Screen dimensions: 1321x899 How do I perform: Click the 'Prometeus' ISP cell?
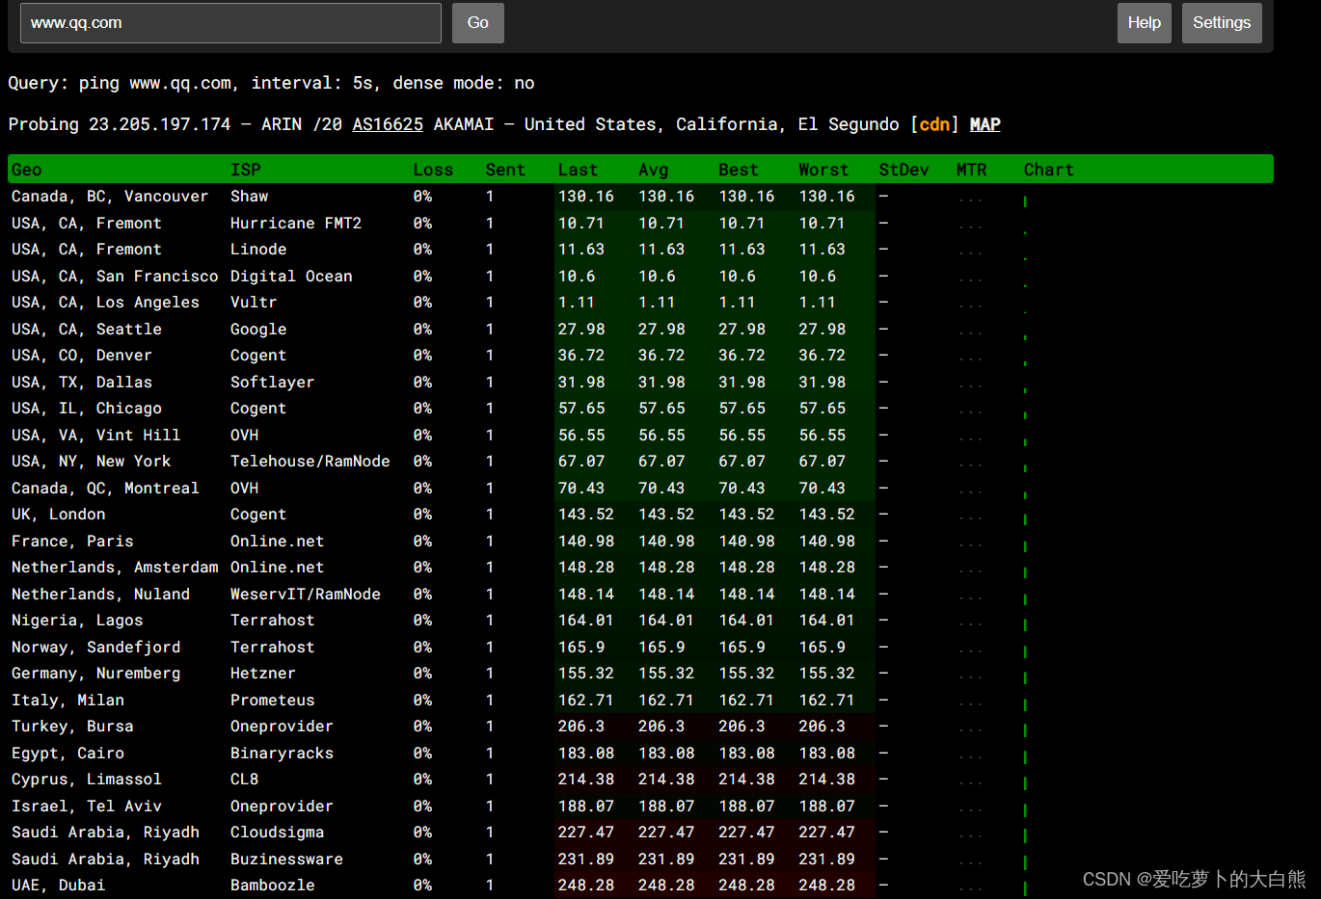click(272, 701)
